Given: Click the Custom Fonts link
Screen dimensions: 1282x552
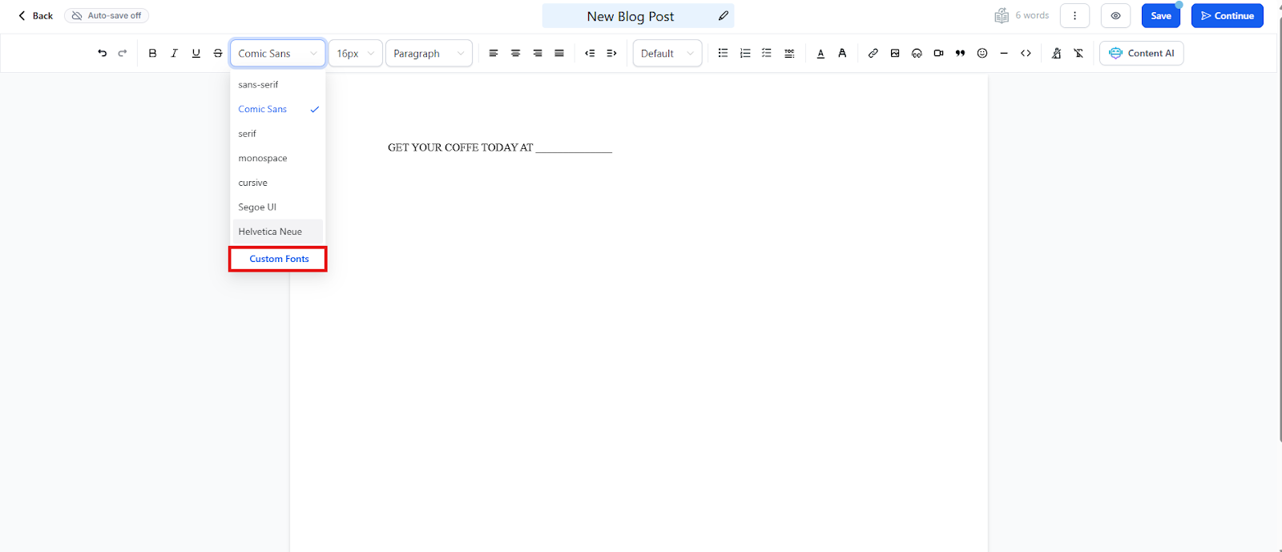Looking at the screenshot, I should click(x=279, y=259).
